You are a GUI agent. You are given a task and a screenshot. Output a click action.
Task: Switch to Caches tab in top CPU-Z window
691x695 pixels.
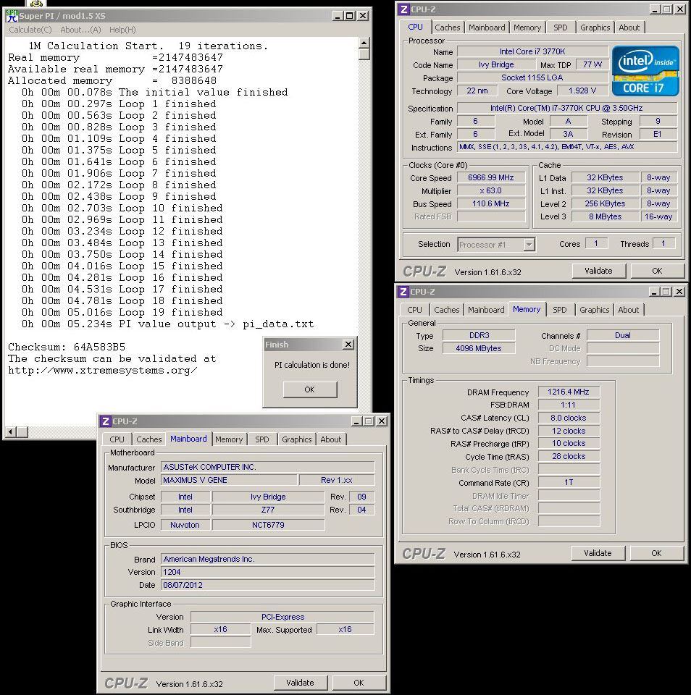447,28
